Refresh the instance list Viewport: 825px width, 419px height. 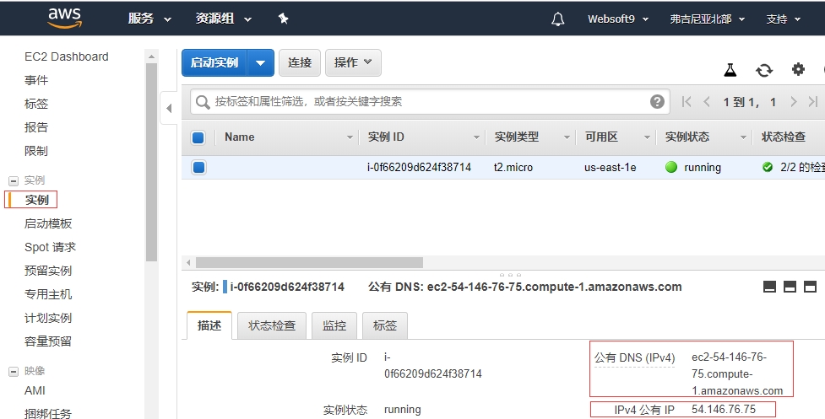(x=764, y=70)
